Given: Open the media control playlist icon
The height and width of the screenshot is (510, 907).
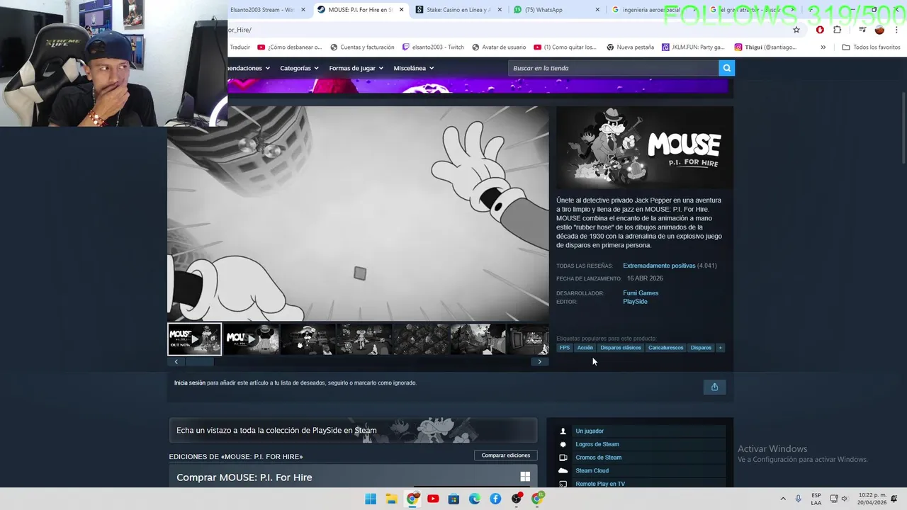Looking at the screenshot, I should (862, 30).
